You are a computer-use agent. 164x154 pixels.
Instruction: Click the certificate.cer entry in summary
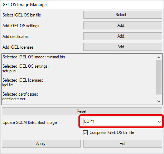(14, 99)
